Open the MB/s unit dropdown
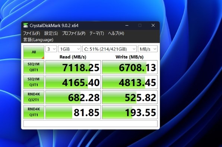 click(x=148, y=49)
